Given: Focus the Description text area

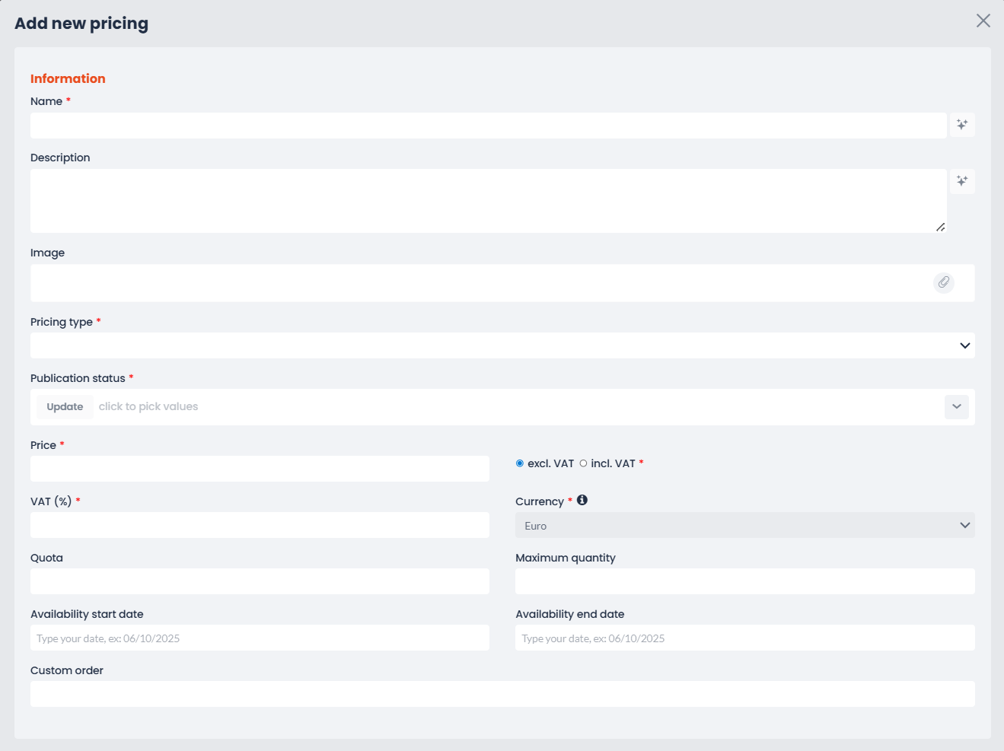Looking at the screenshot, I should click(x=488, y=201).
